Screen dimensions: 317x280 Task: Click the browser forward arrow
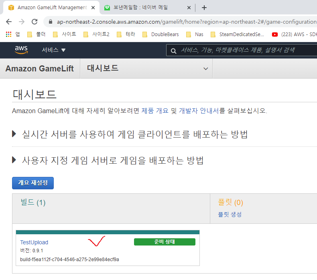22,22
